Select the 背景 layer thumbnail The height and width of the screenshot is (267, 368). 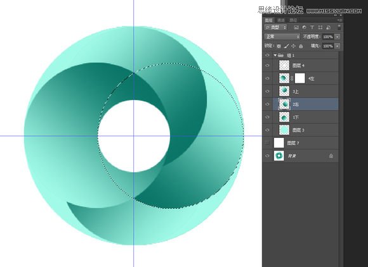point(279,156)
